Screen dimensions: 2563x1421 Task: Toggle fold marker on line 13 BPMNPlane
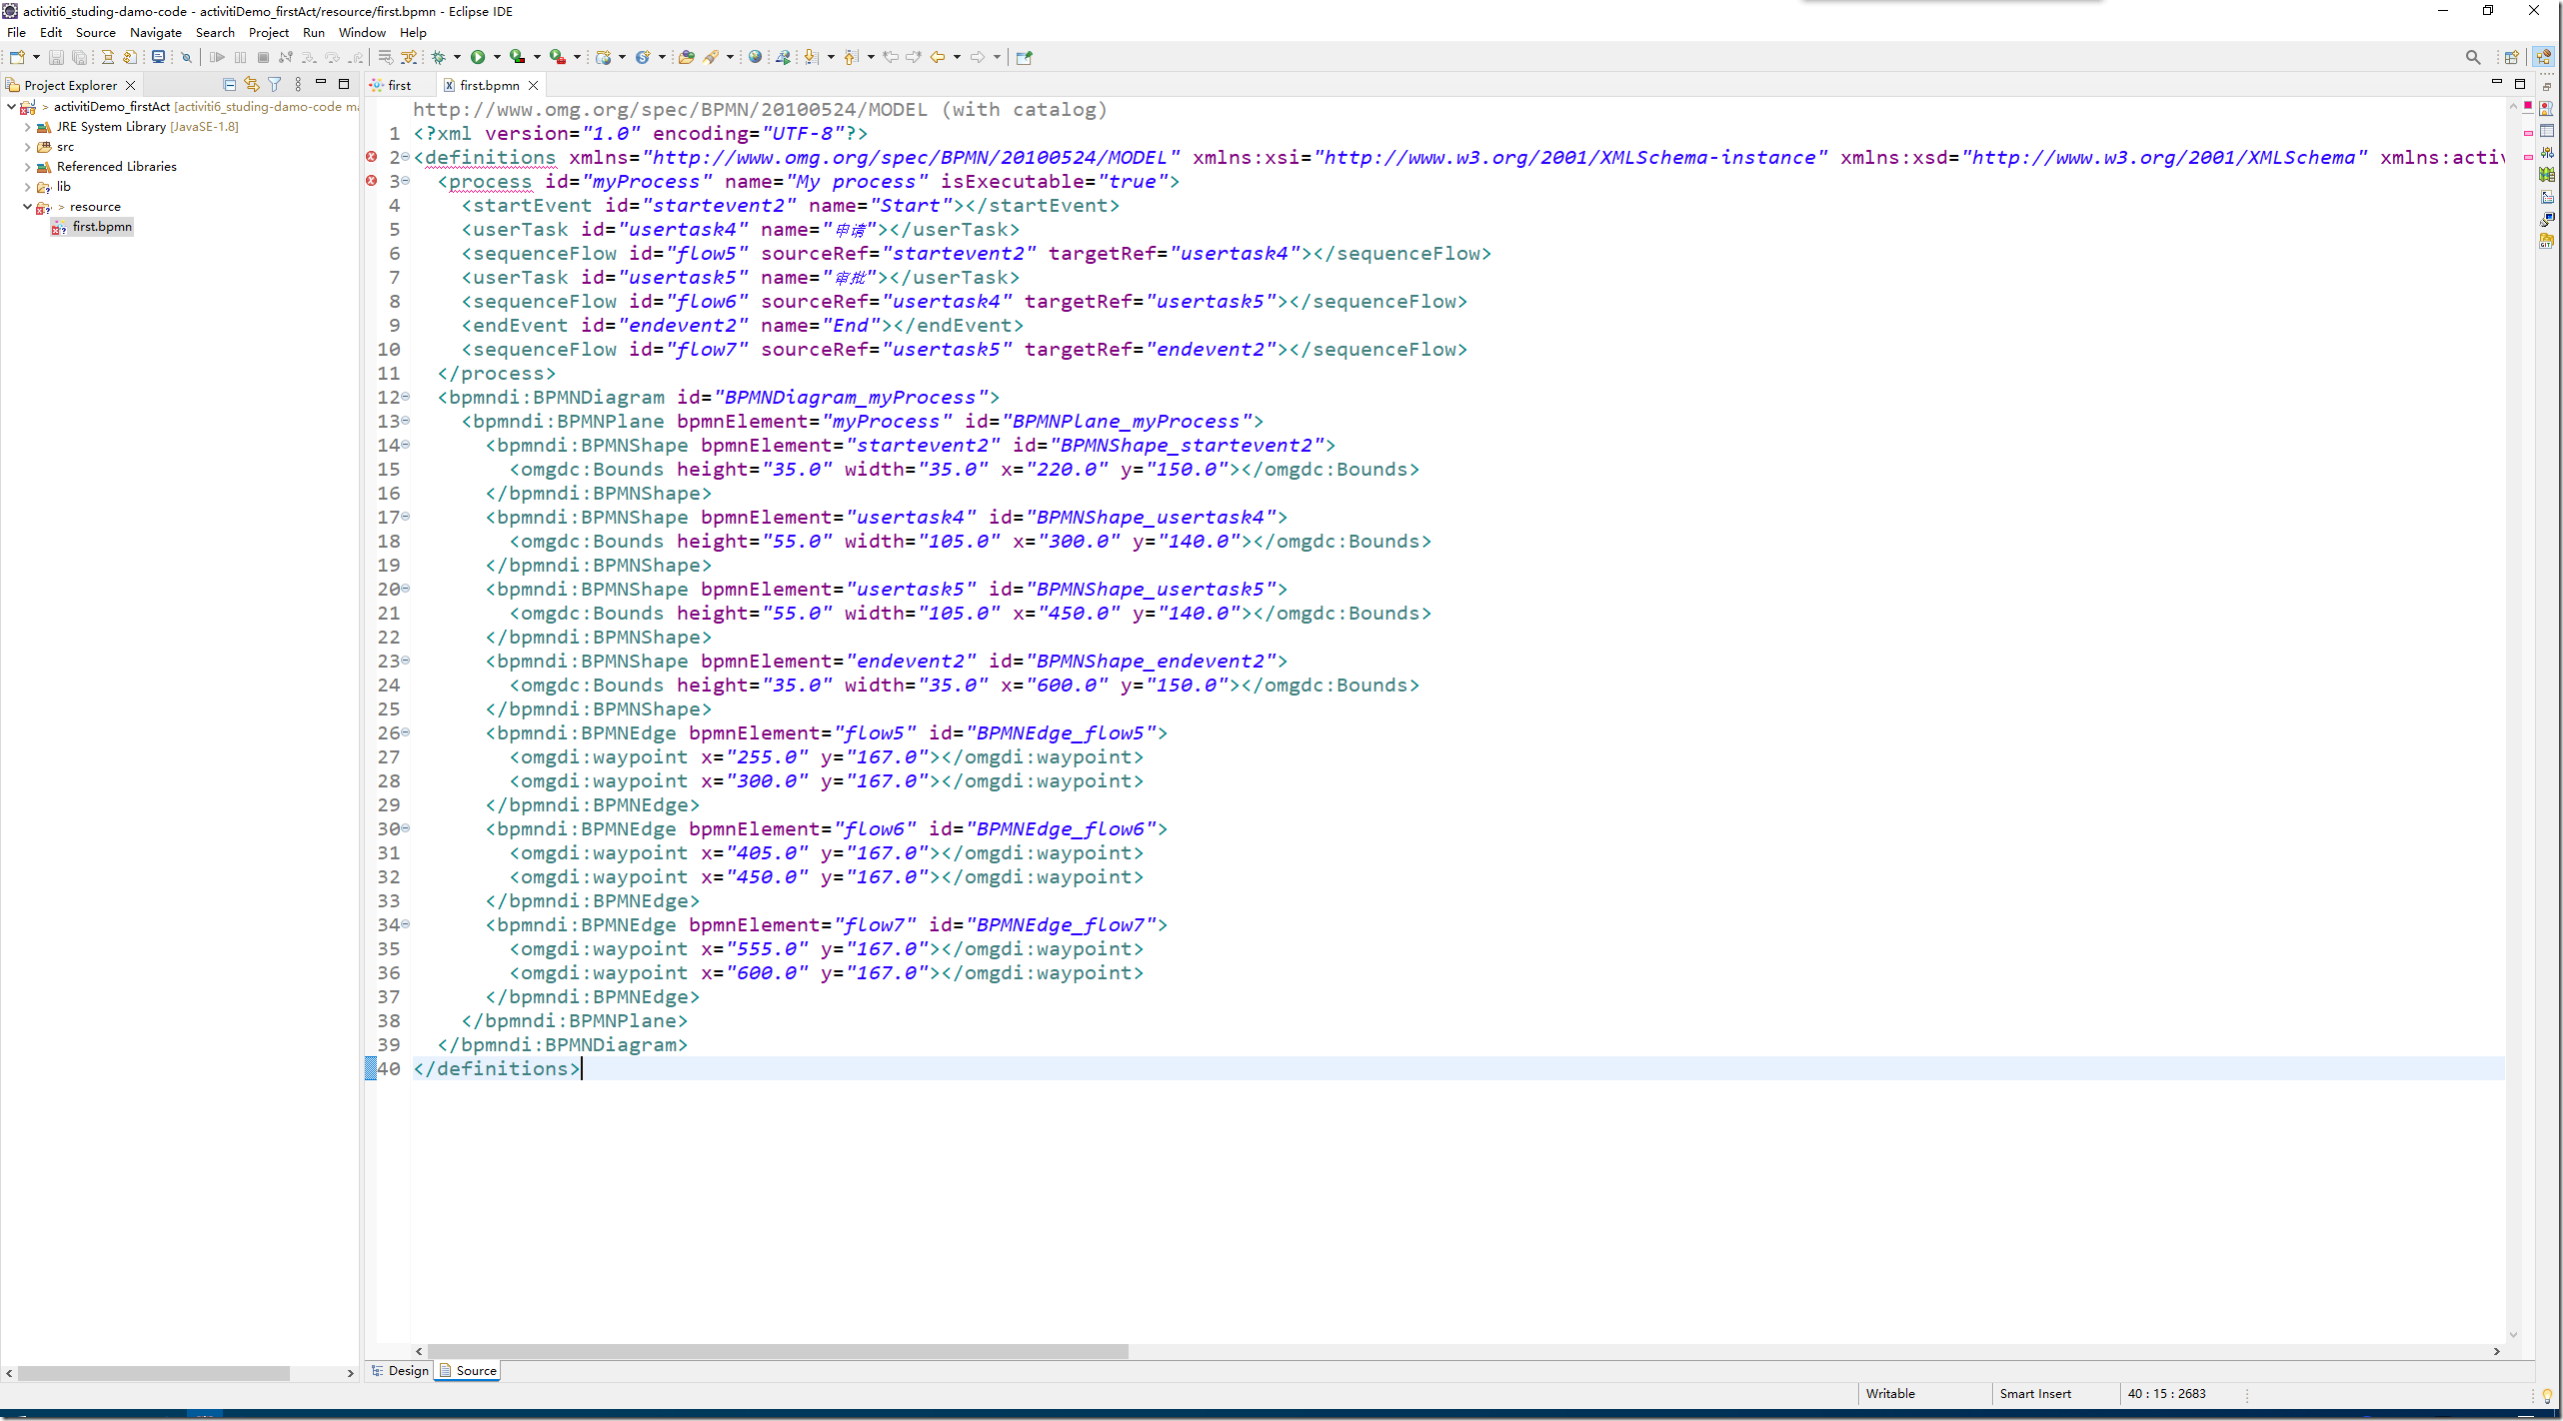(405, 421)
